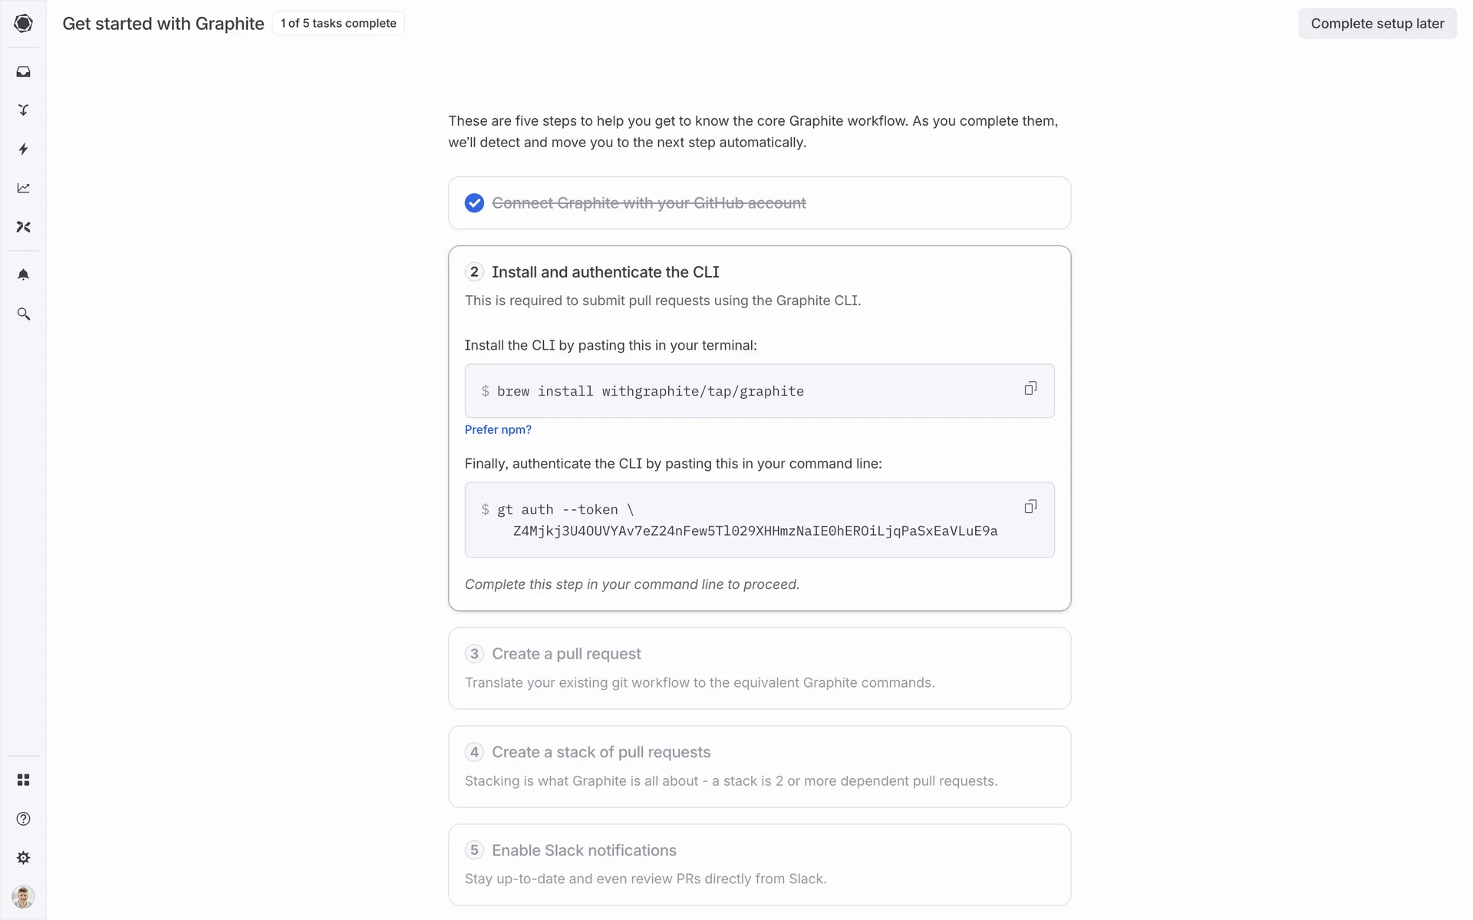Viewport: 1473px width, 920px height.
Task: Click Complete setup later button
Action: pos(1377,24)
